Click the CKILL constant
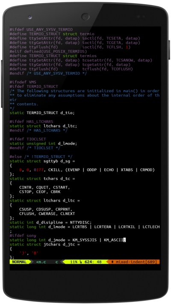The image size is (171, 305). click(54, 170)
